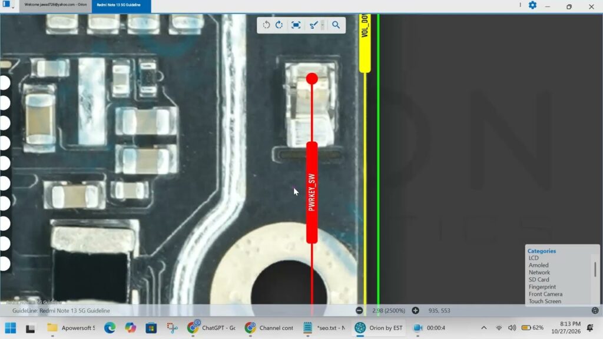
Task: Rotate the board view counter-clockwise
Action: (266, 25)
